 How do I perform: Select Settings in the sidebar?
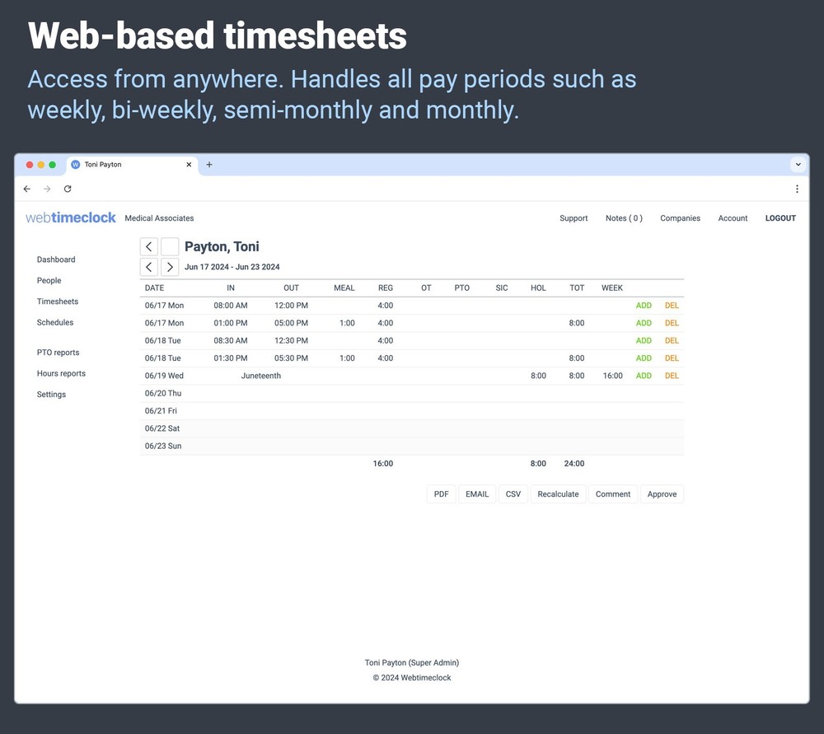51,395
